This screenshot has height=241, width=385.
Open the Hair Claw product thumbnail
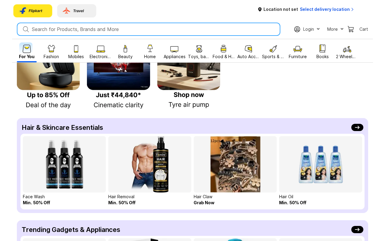click(235, 164)
